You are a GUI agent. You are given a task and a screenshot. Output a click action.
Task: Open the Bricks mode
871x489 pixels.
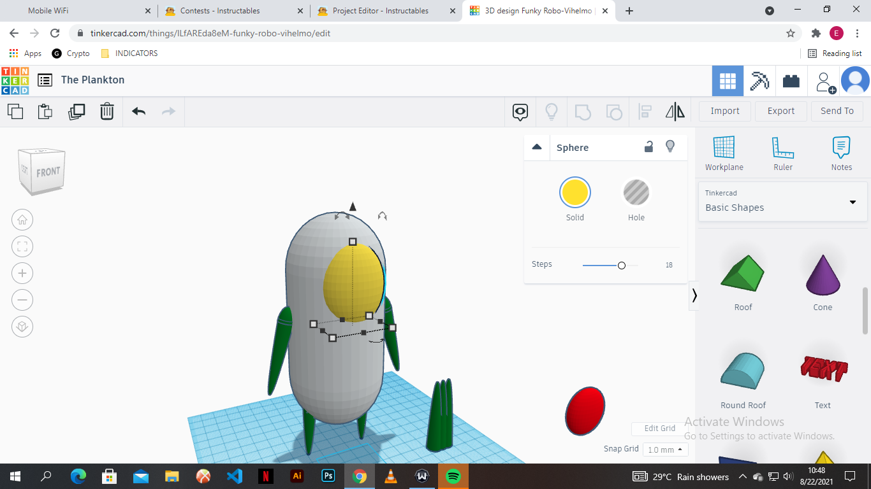tap(791, 81)
